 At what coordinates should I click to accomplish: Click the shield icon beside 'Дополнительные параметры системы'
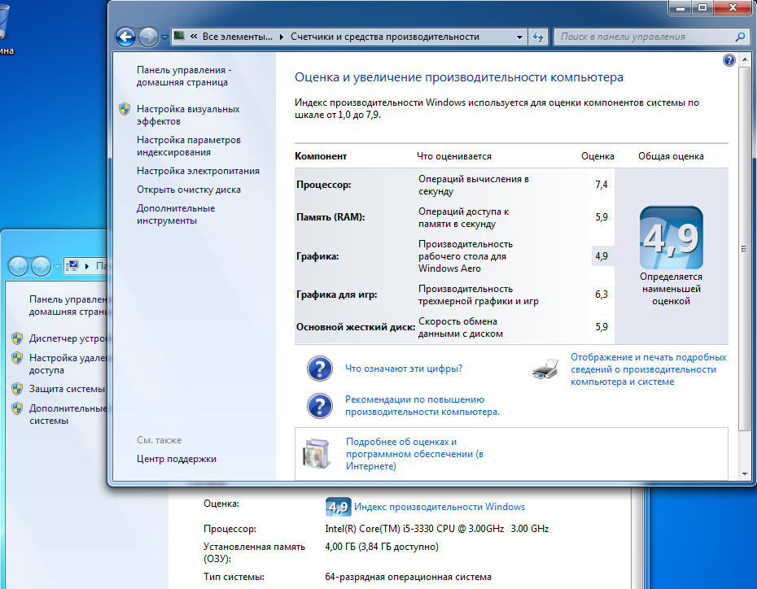pyautogui.click(x=17, y=408)
